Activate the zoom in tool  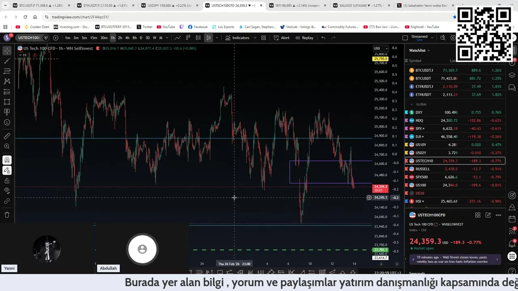[7, 146]
